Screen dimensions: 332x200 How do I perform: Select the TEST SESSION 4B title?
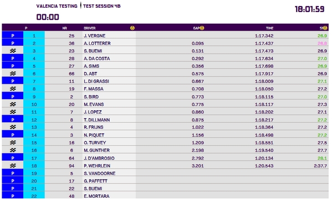point(102,6)
